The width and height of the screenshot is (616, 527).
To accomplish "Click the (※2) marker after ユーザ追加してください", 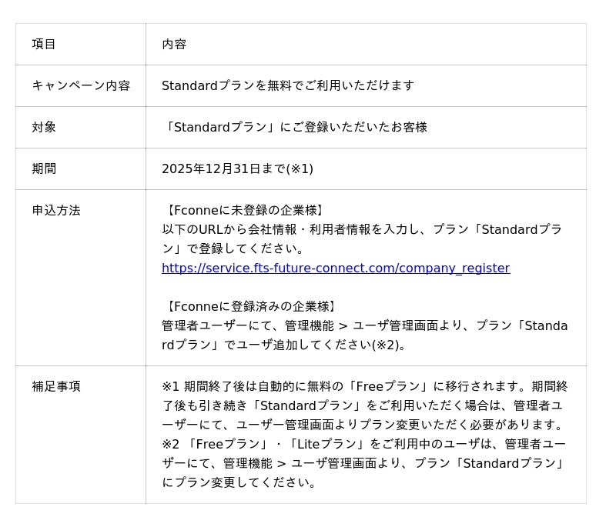I will pyautogui.click(x=388, y=345).
